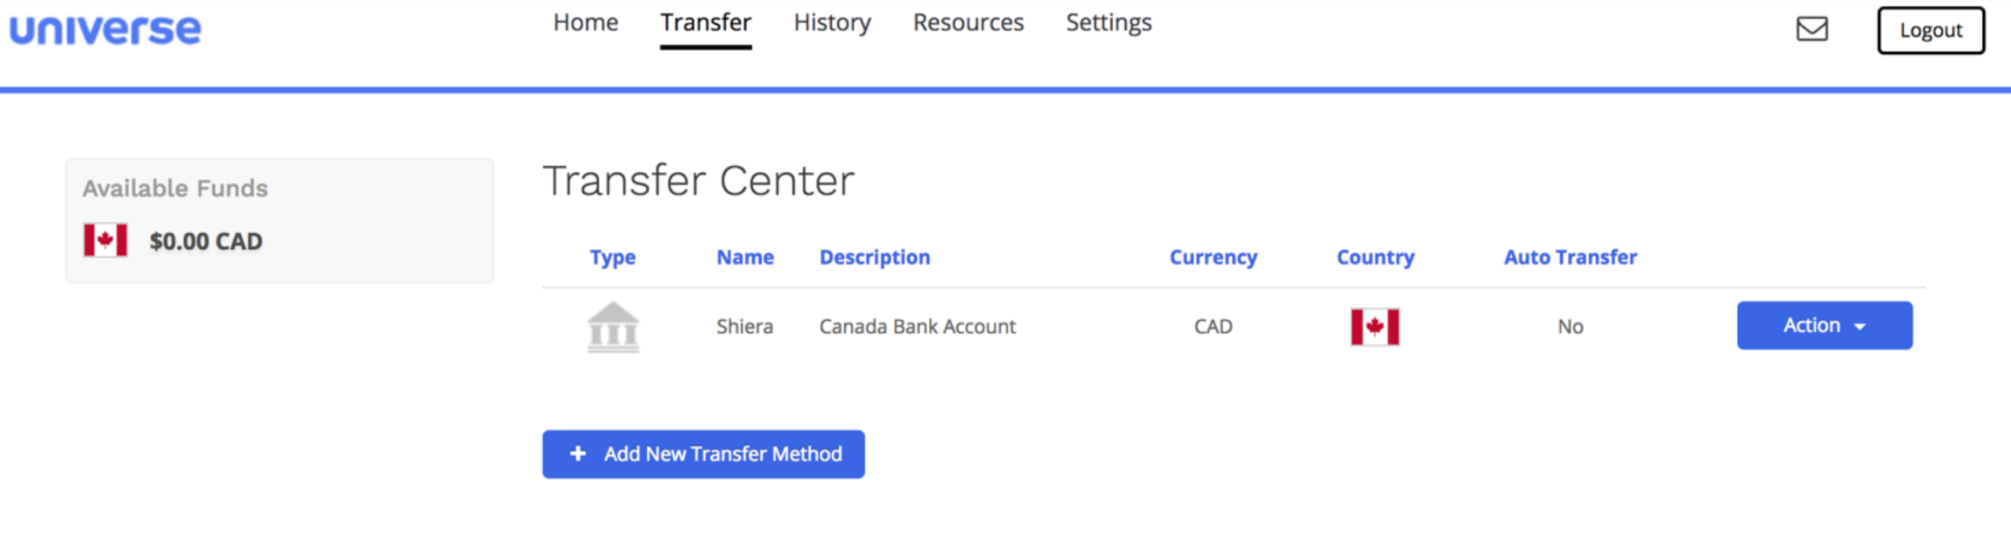Screen dimensions: 2011x541
Task: Sort by the Country column header
Action: 1375,258
